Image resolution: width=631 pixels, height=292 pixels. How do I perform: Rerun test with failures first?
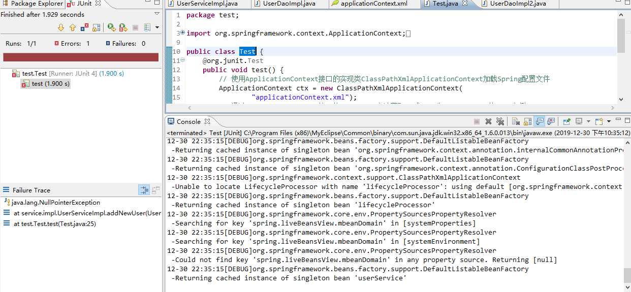coord(122,27)
